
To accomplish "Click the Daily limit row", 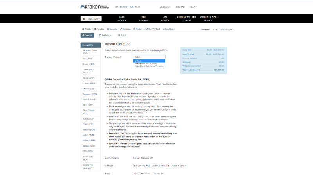I will [203, 50].
